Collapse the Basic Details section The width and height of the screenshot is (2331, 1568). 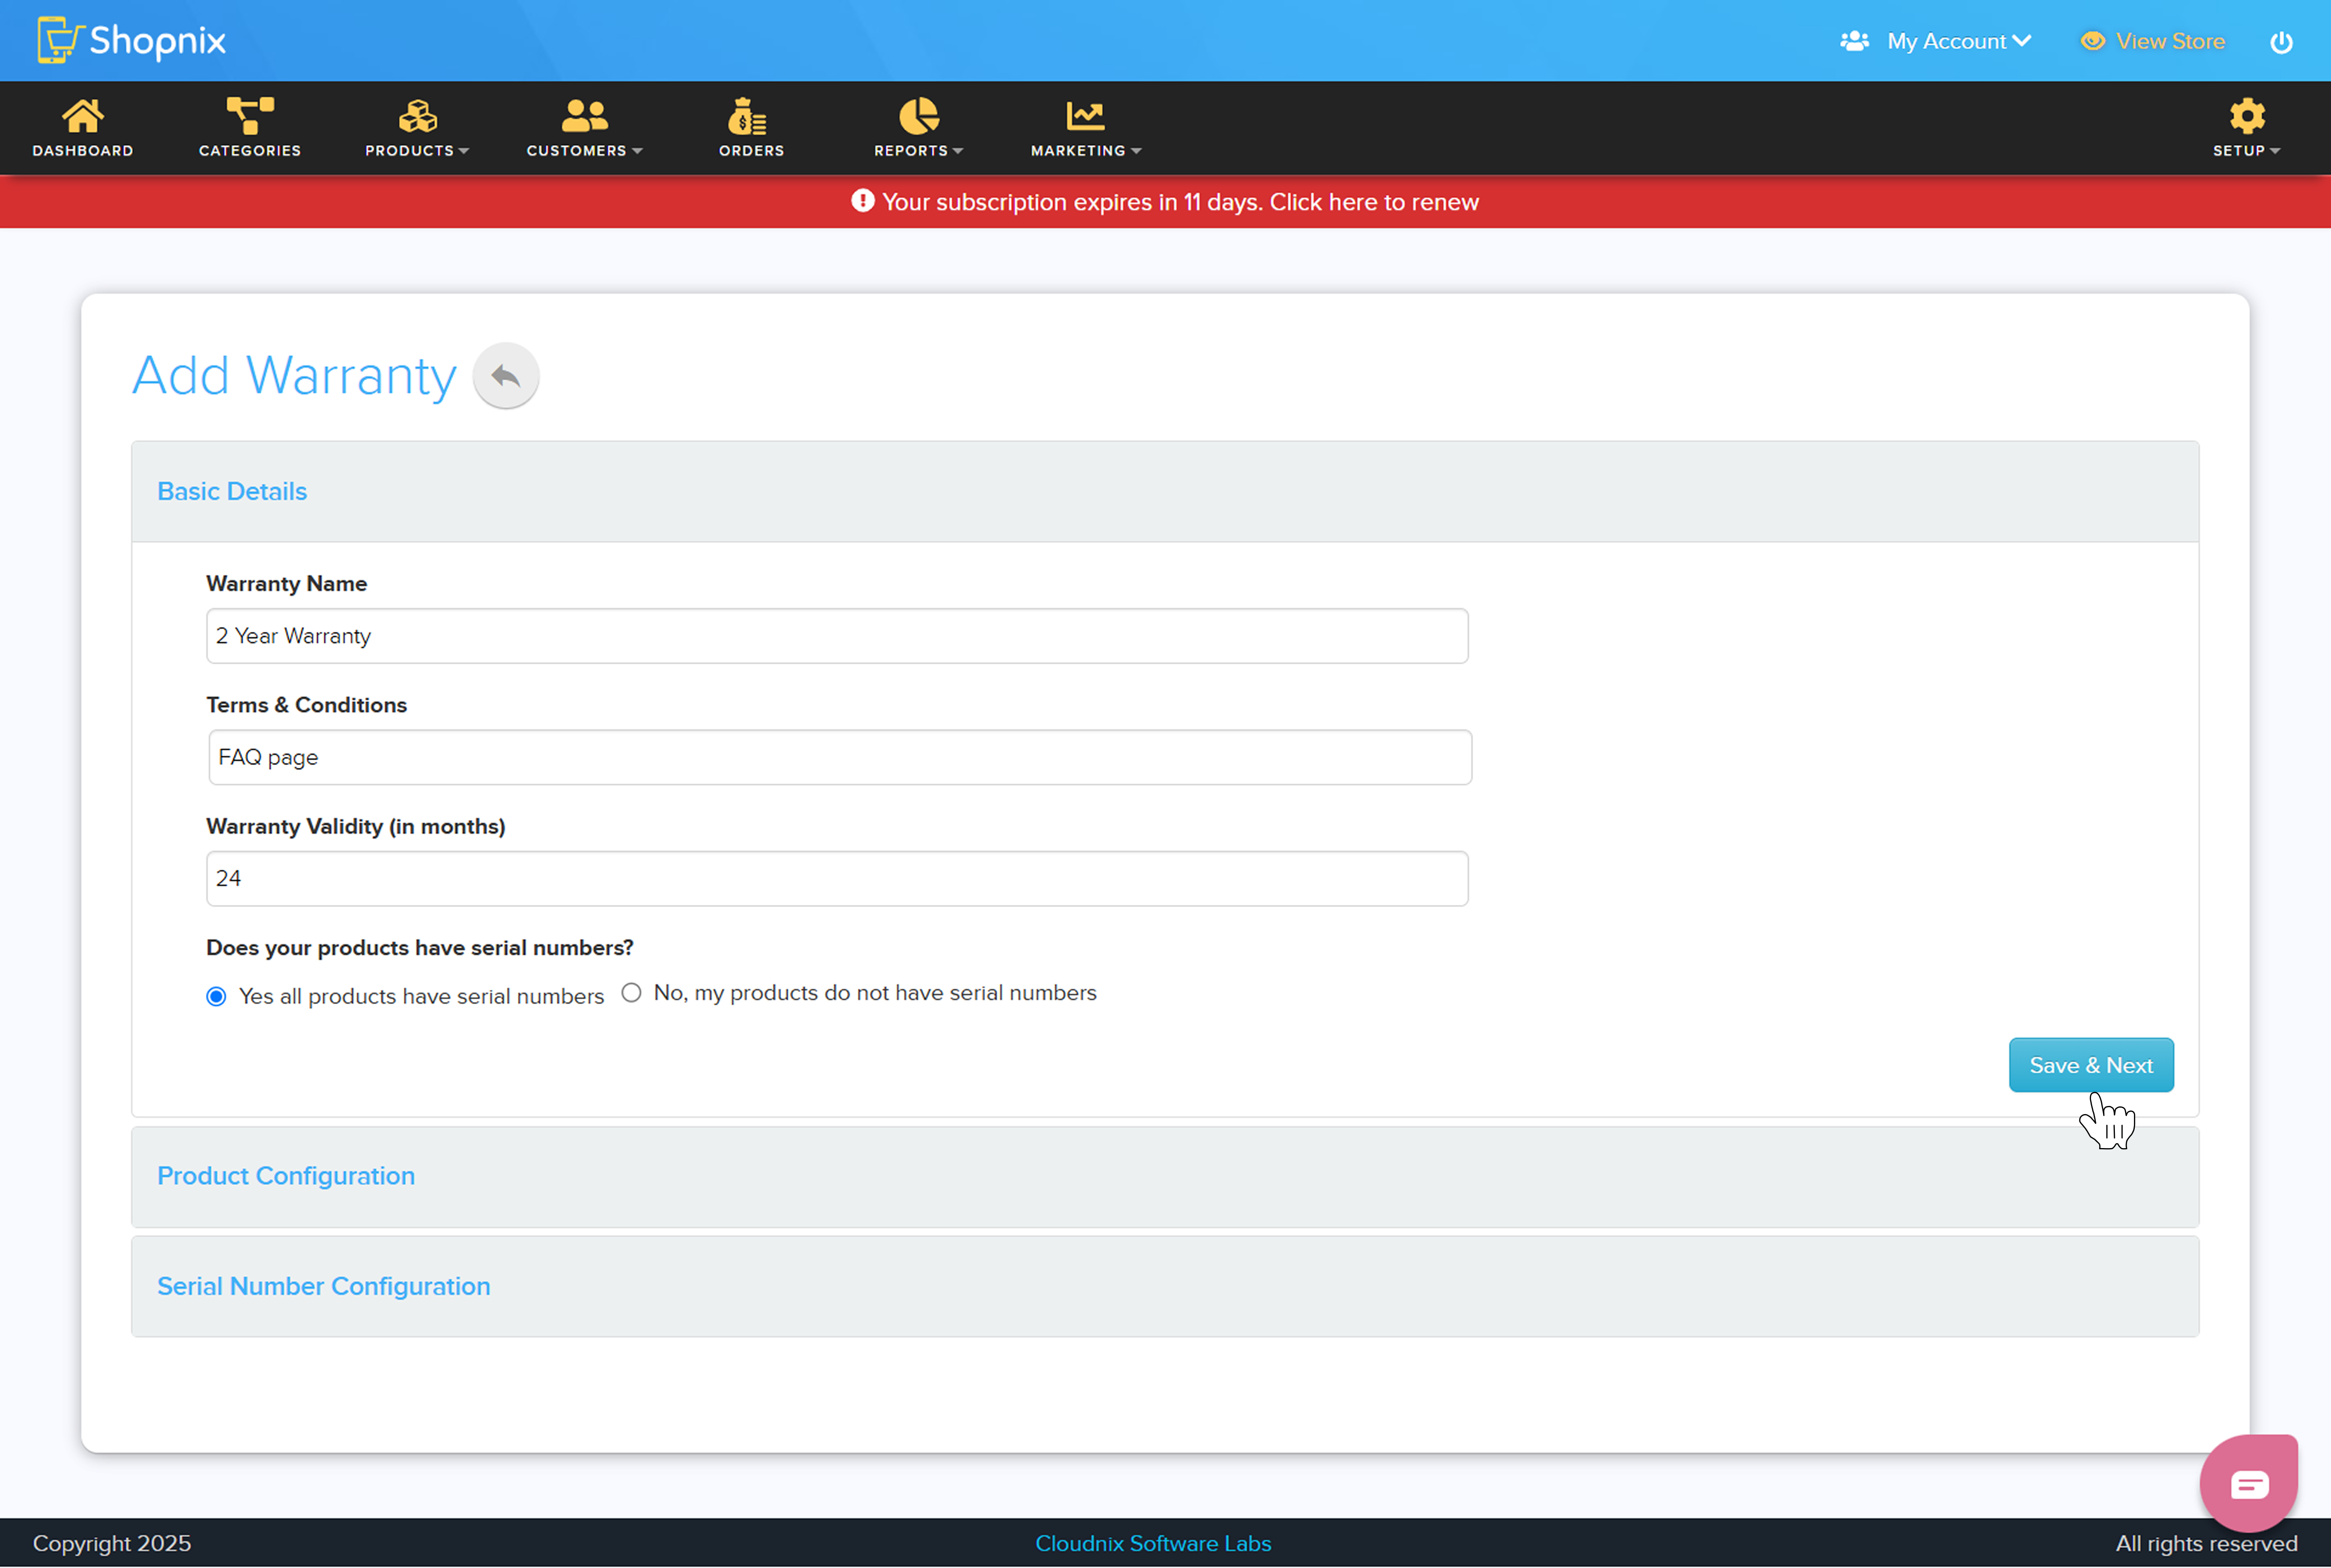click(x=1165, y=492)
